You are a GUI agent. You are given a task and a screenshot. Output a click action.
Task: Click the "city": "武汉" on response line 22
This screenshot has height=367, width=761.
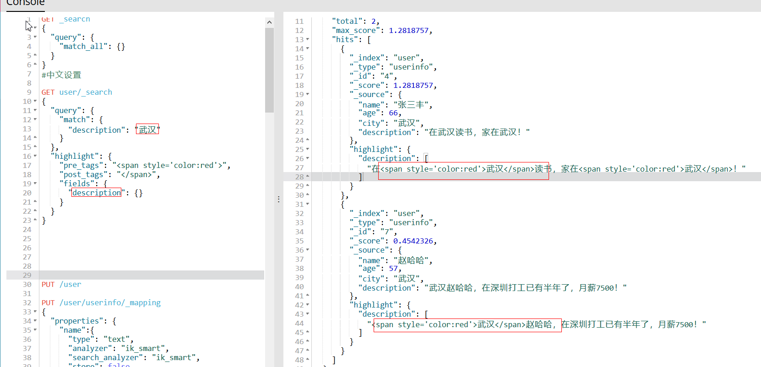pyautogui.click(x=391, y=123)
